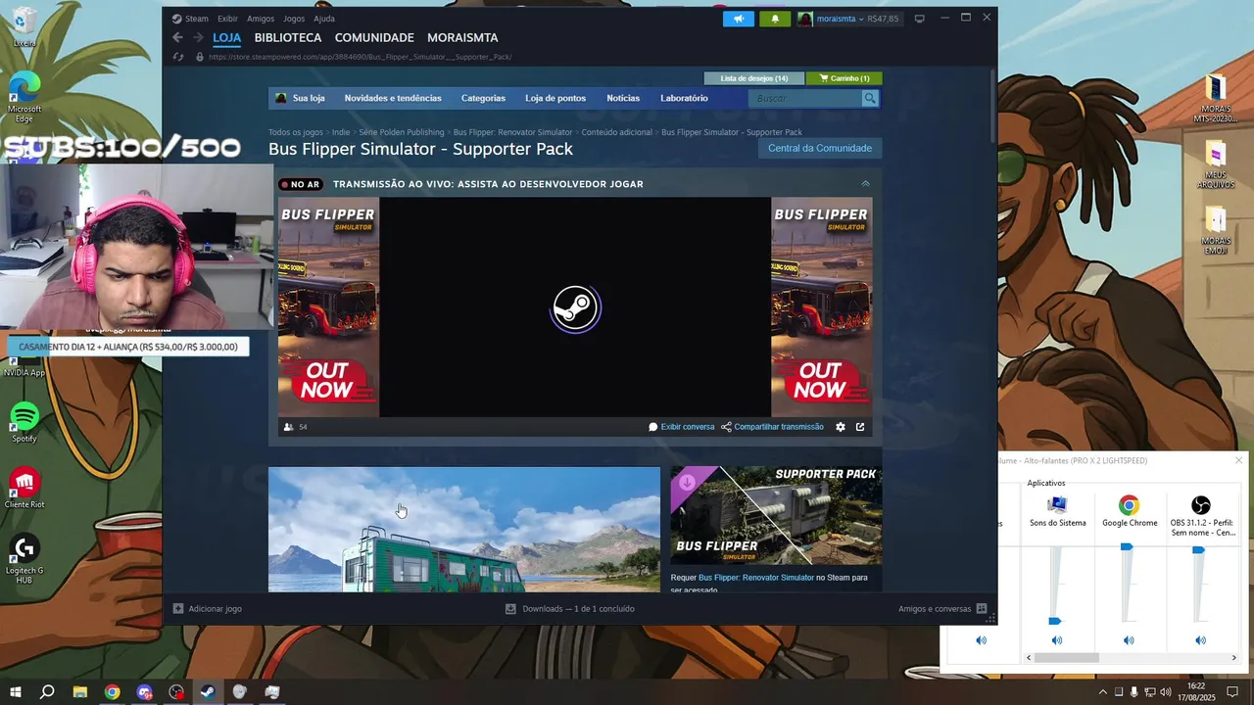Viewport: 1254px width, 705px height.
Task: Open File Explorer from the taskbar
Action: (x=80, y=692)
